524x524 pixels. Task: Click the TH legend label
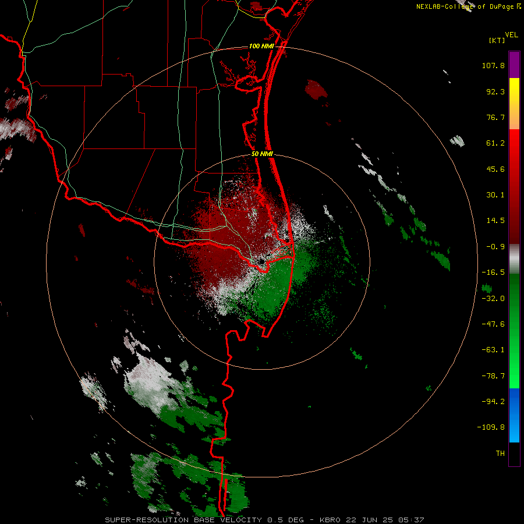coord(500,454)
